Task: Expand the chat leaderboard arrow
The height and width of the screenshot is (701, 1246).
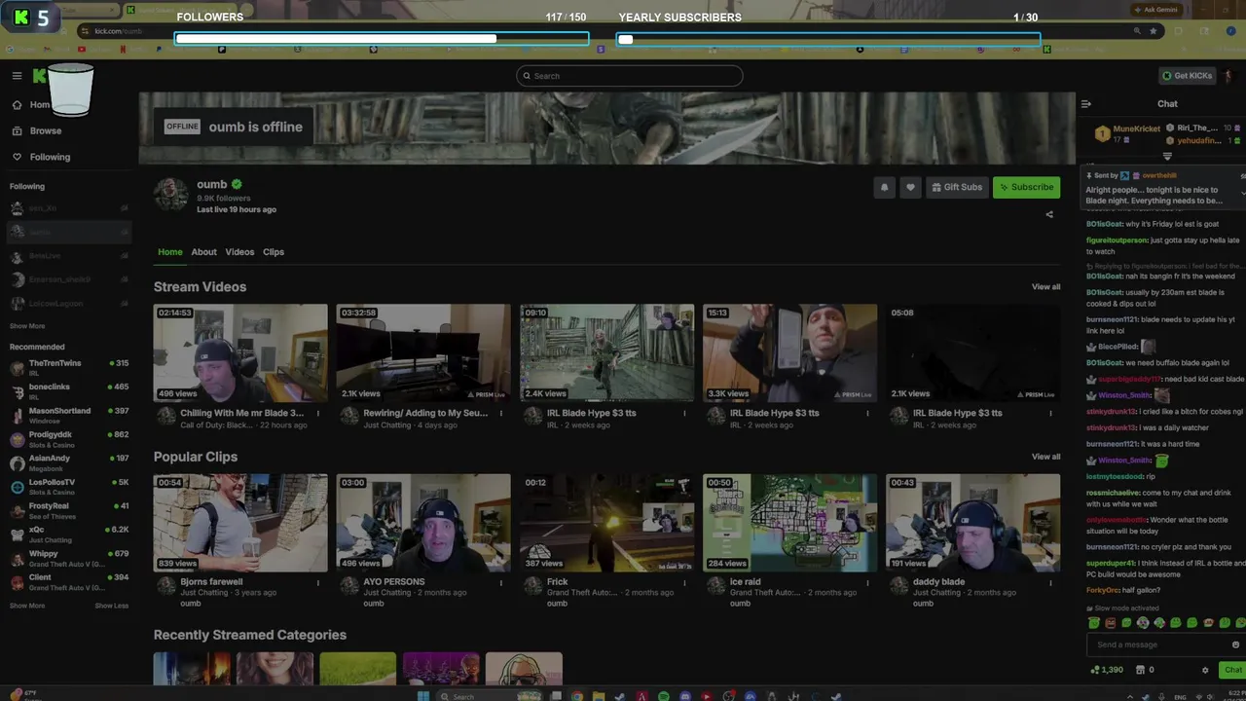Action: (x=1167, y=157)
